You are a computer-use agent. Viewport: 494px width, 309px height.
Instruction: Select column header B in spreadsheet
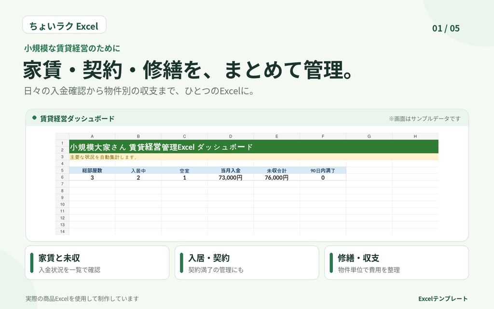pos(138,136)
